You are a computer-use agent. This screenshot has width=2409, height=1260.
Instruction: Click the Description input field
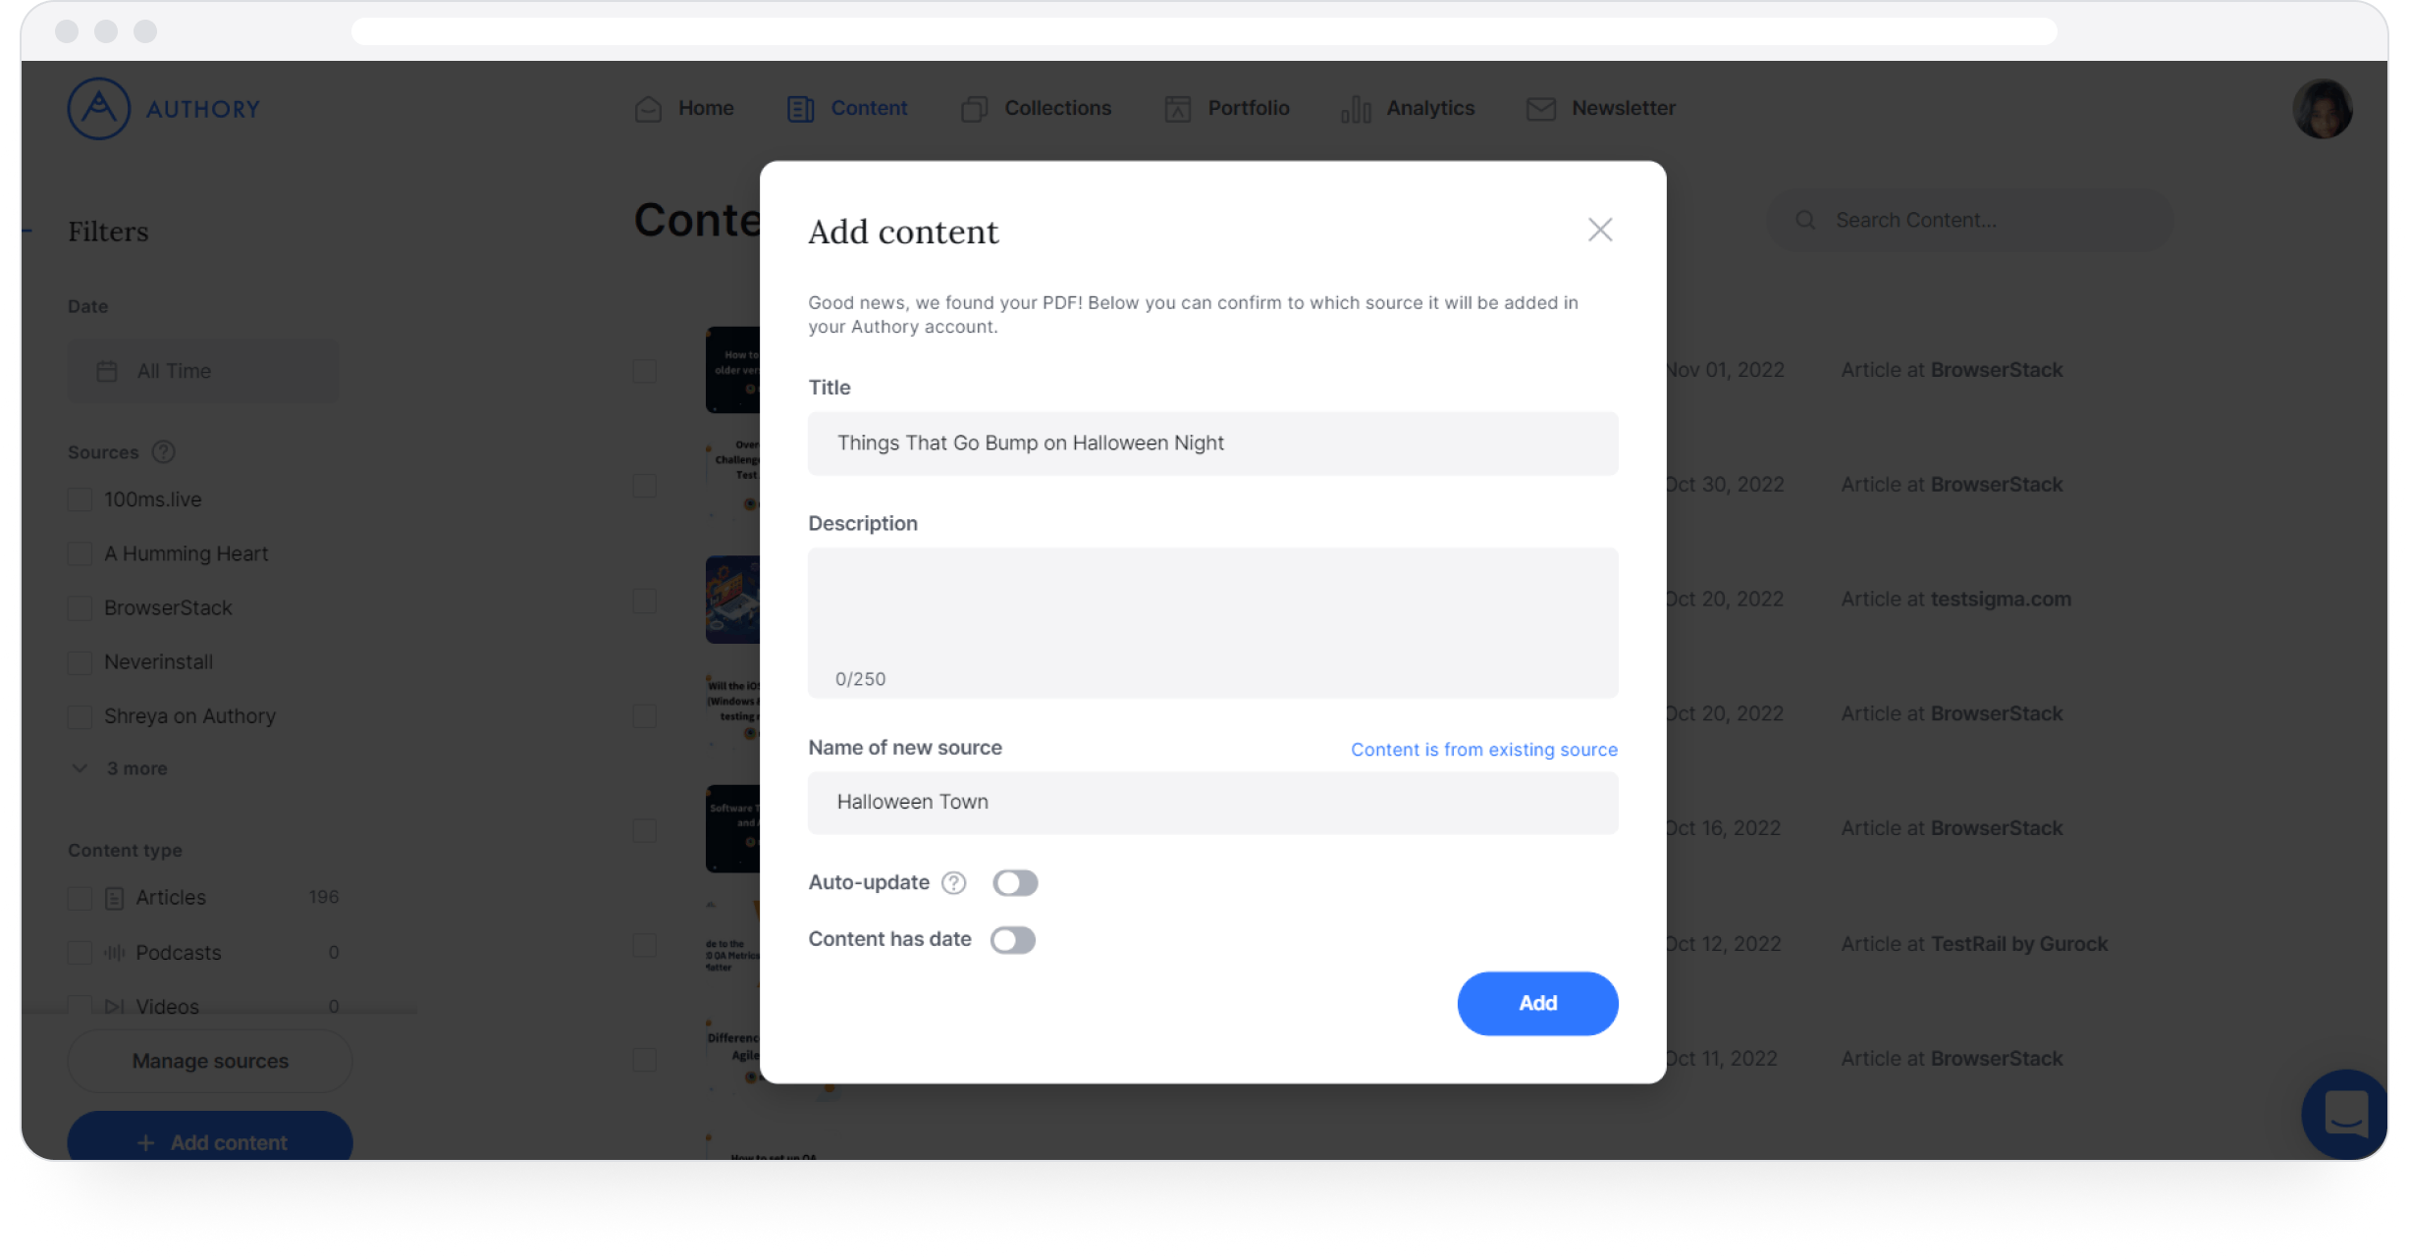(1212, 623)
